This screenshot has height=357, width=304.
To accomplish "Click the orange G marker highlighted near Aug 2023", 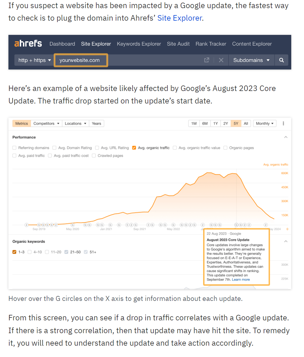I will tap(236, 225).
